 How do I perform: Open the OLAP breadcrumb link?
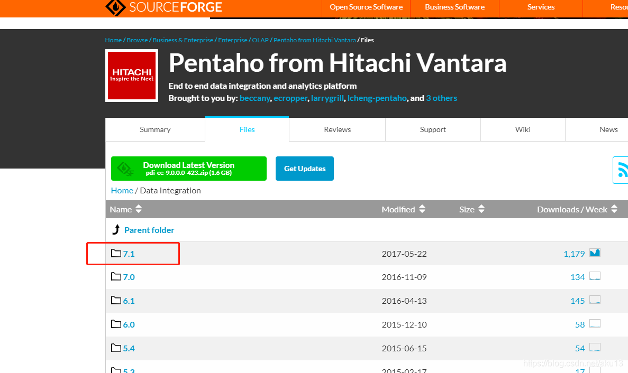coord(260,40)
